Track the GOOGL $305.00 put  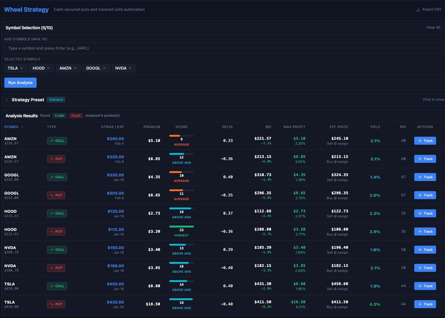425,195
